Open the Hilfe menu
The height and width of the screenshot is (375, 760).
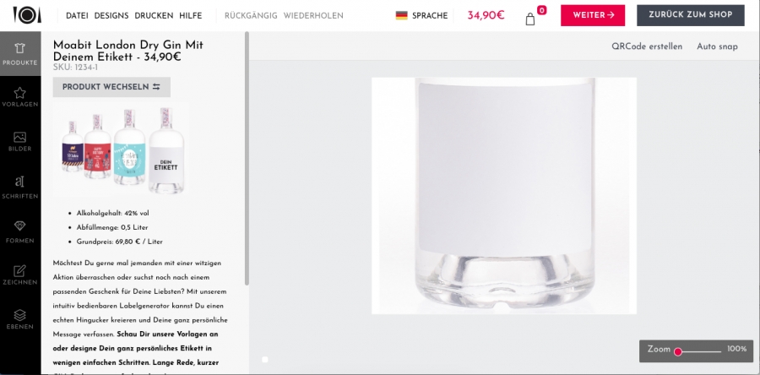pyautogui.click(x=191, y=15)
